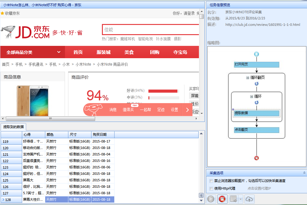Screen dimensions: 307x205
Task: Click the 尺寸 column header
Action: (x=80, y=135)
